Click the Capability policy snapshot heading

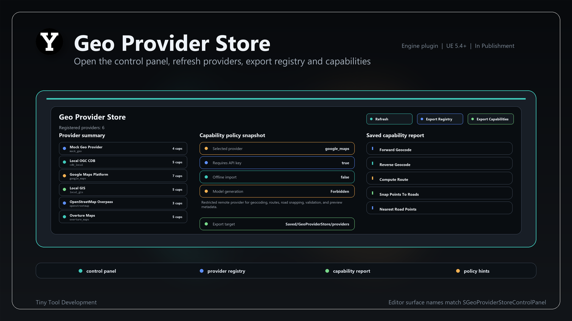click(232, 135)
